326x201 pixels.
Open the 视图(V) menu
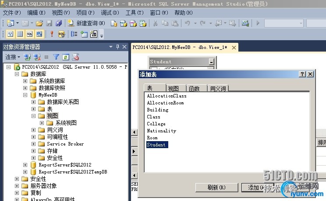[61, 13]
